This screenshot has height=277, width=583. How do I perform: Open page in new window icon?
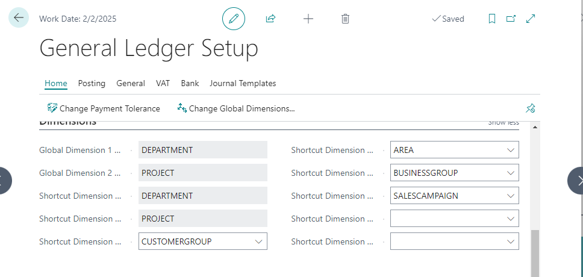coord(511,19)
